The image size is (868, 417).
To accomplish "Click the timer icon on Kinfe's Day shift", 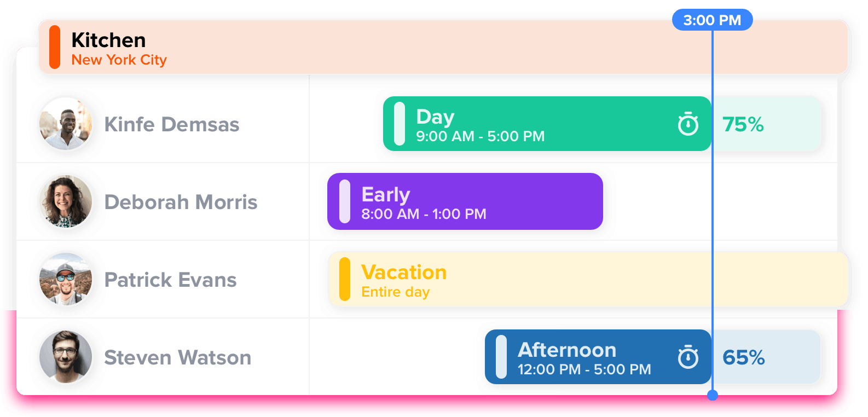I will click(x=688, y=124).
